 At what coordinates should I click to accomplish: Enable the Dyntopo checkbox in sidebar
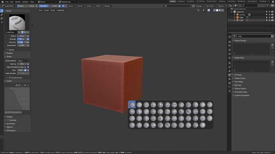tap(8, 120)
